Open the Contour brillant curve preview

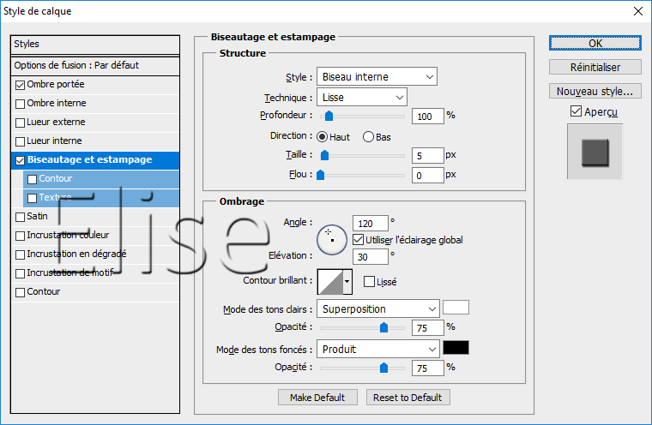coord(329,281)
